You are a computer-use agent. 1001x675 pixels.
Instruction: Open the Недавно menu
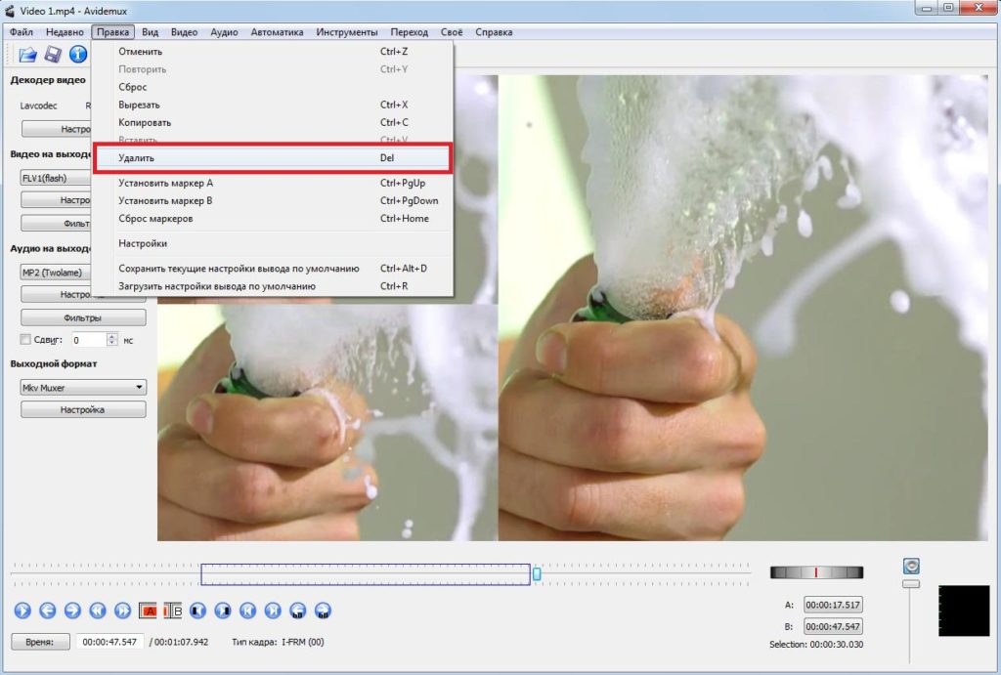point(65,32)
